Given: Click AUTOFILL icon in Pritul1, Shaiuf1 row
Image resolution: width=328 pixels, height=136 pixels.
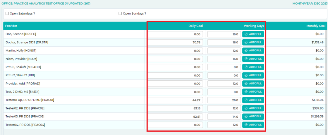Looking at the screenshot, I should click(246, 67).
